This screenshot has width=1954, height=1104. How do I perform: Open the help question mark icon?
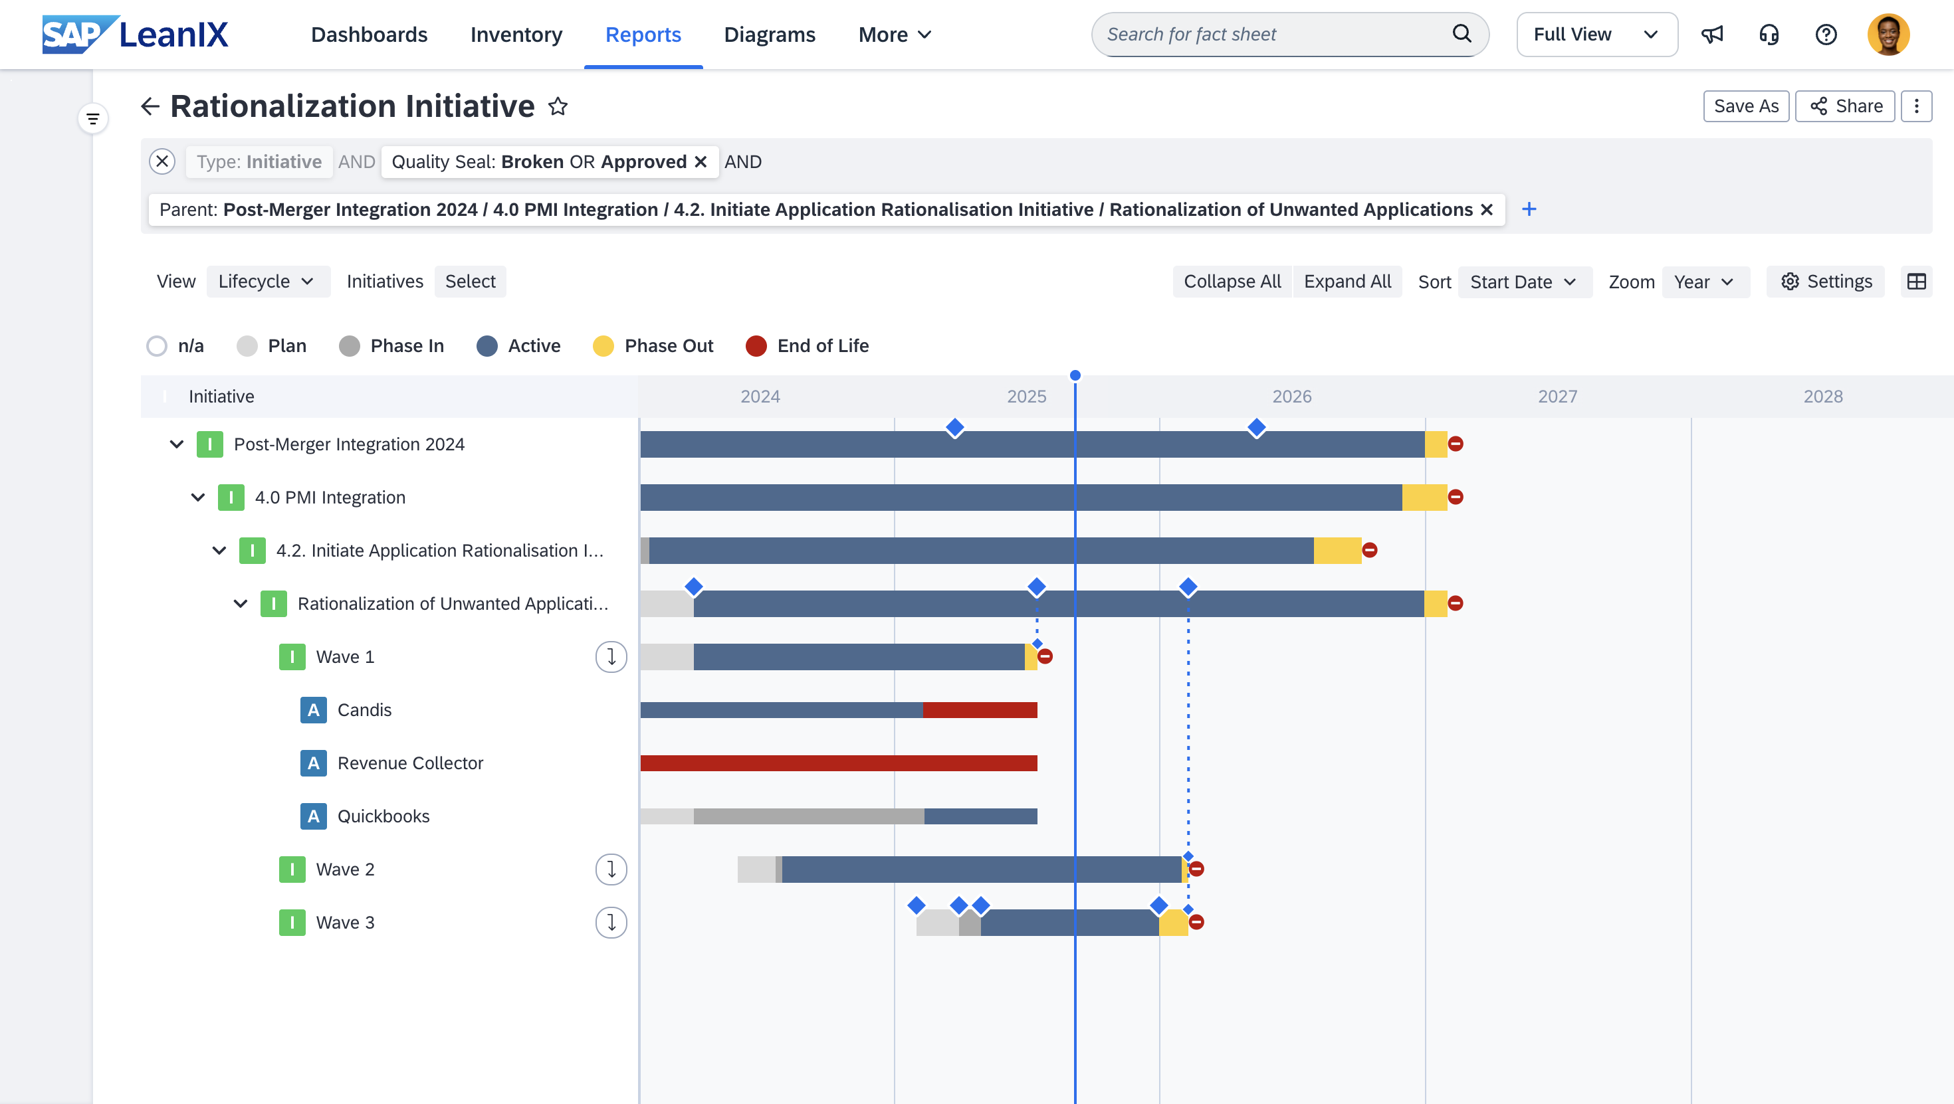coord(1826,35)
